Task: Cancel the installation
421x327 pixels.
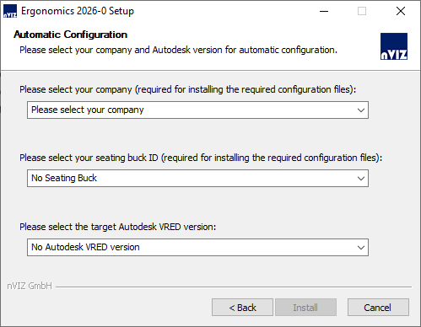Action: click(378, 308)
